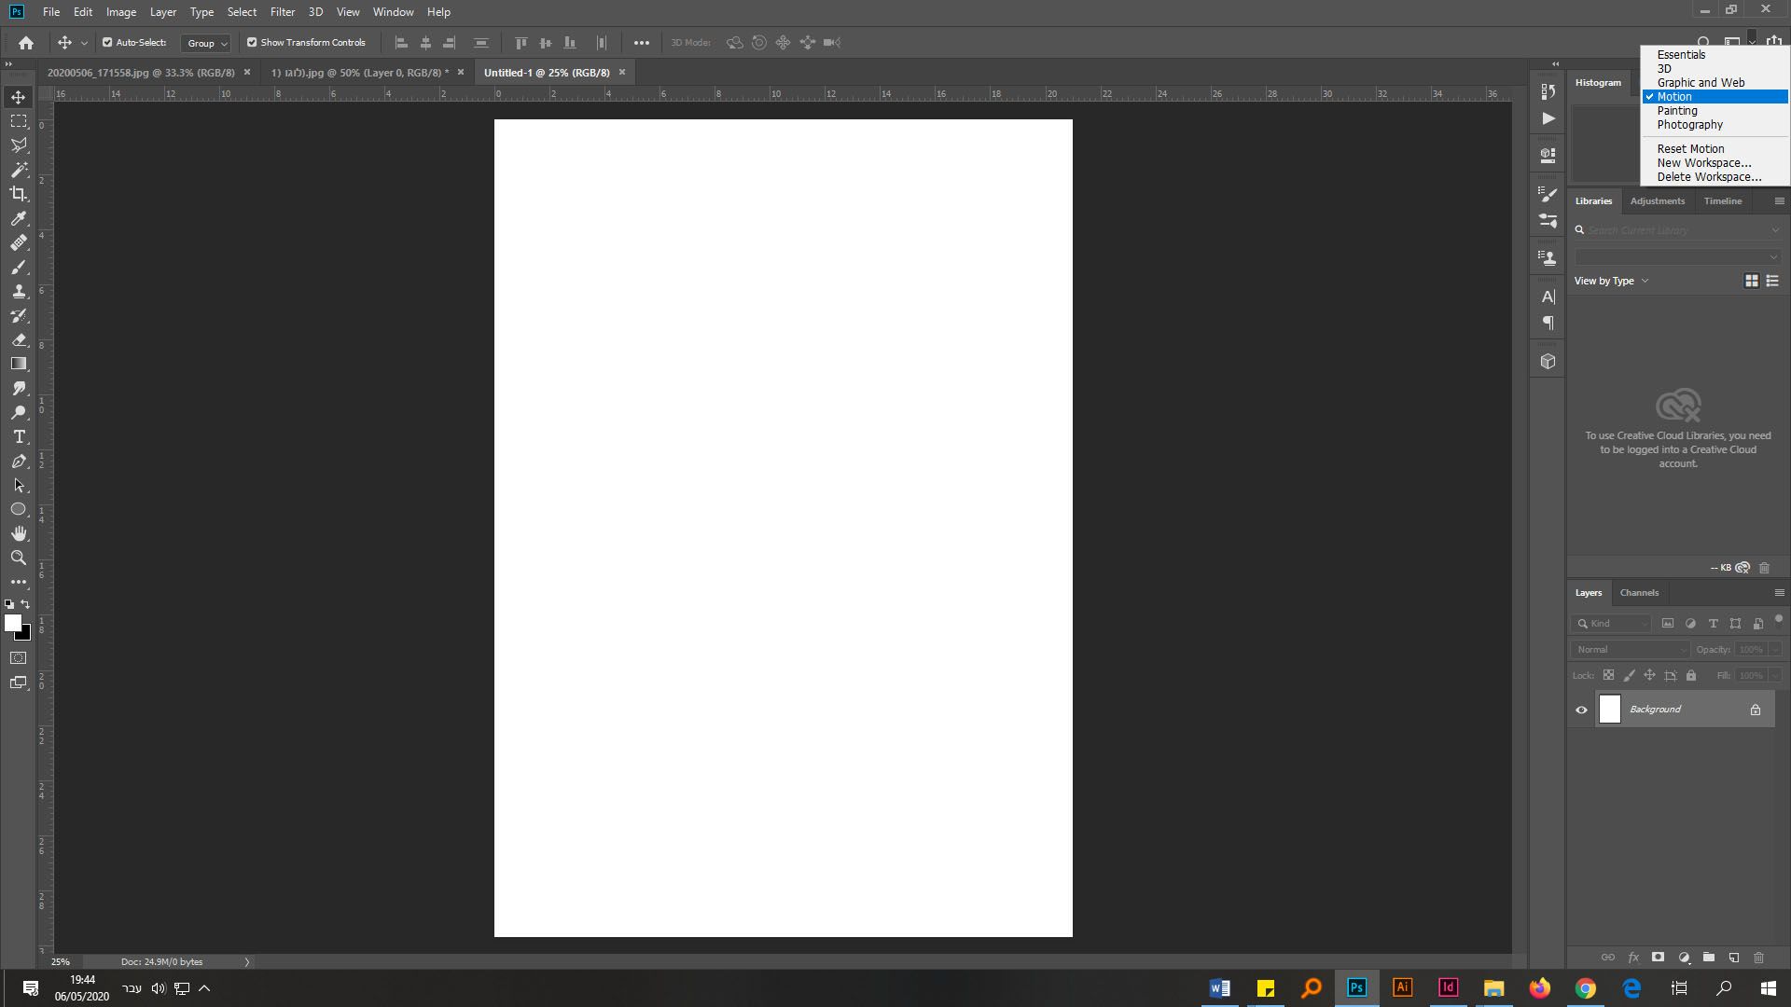The height and width of the screenshot is (1007, 1791).
Task: Select the Eraser tool
Action: point(19,339)
